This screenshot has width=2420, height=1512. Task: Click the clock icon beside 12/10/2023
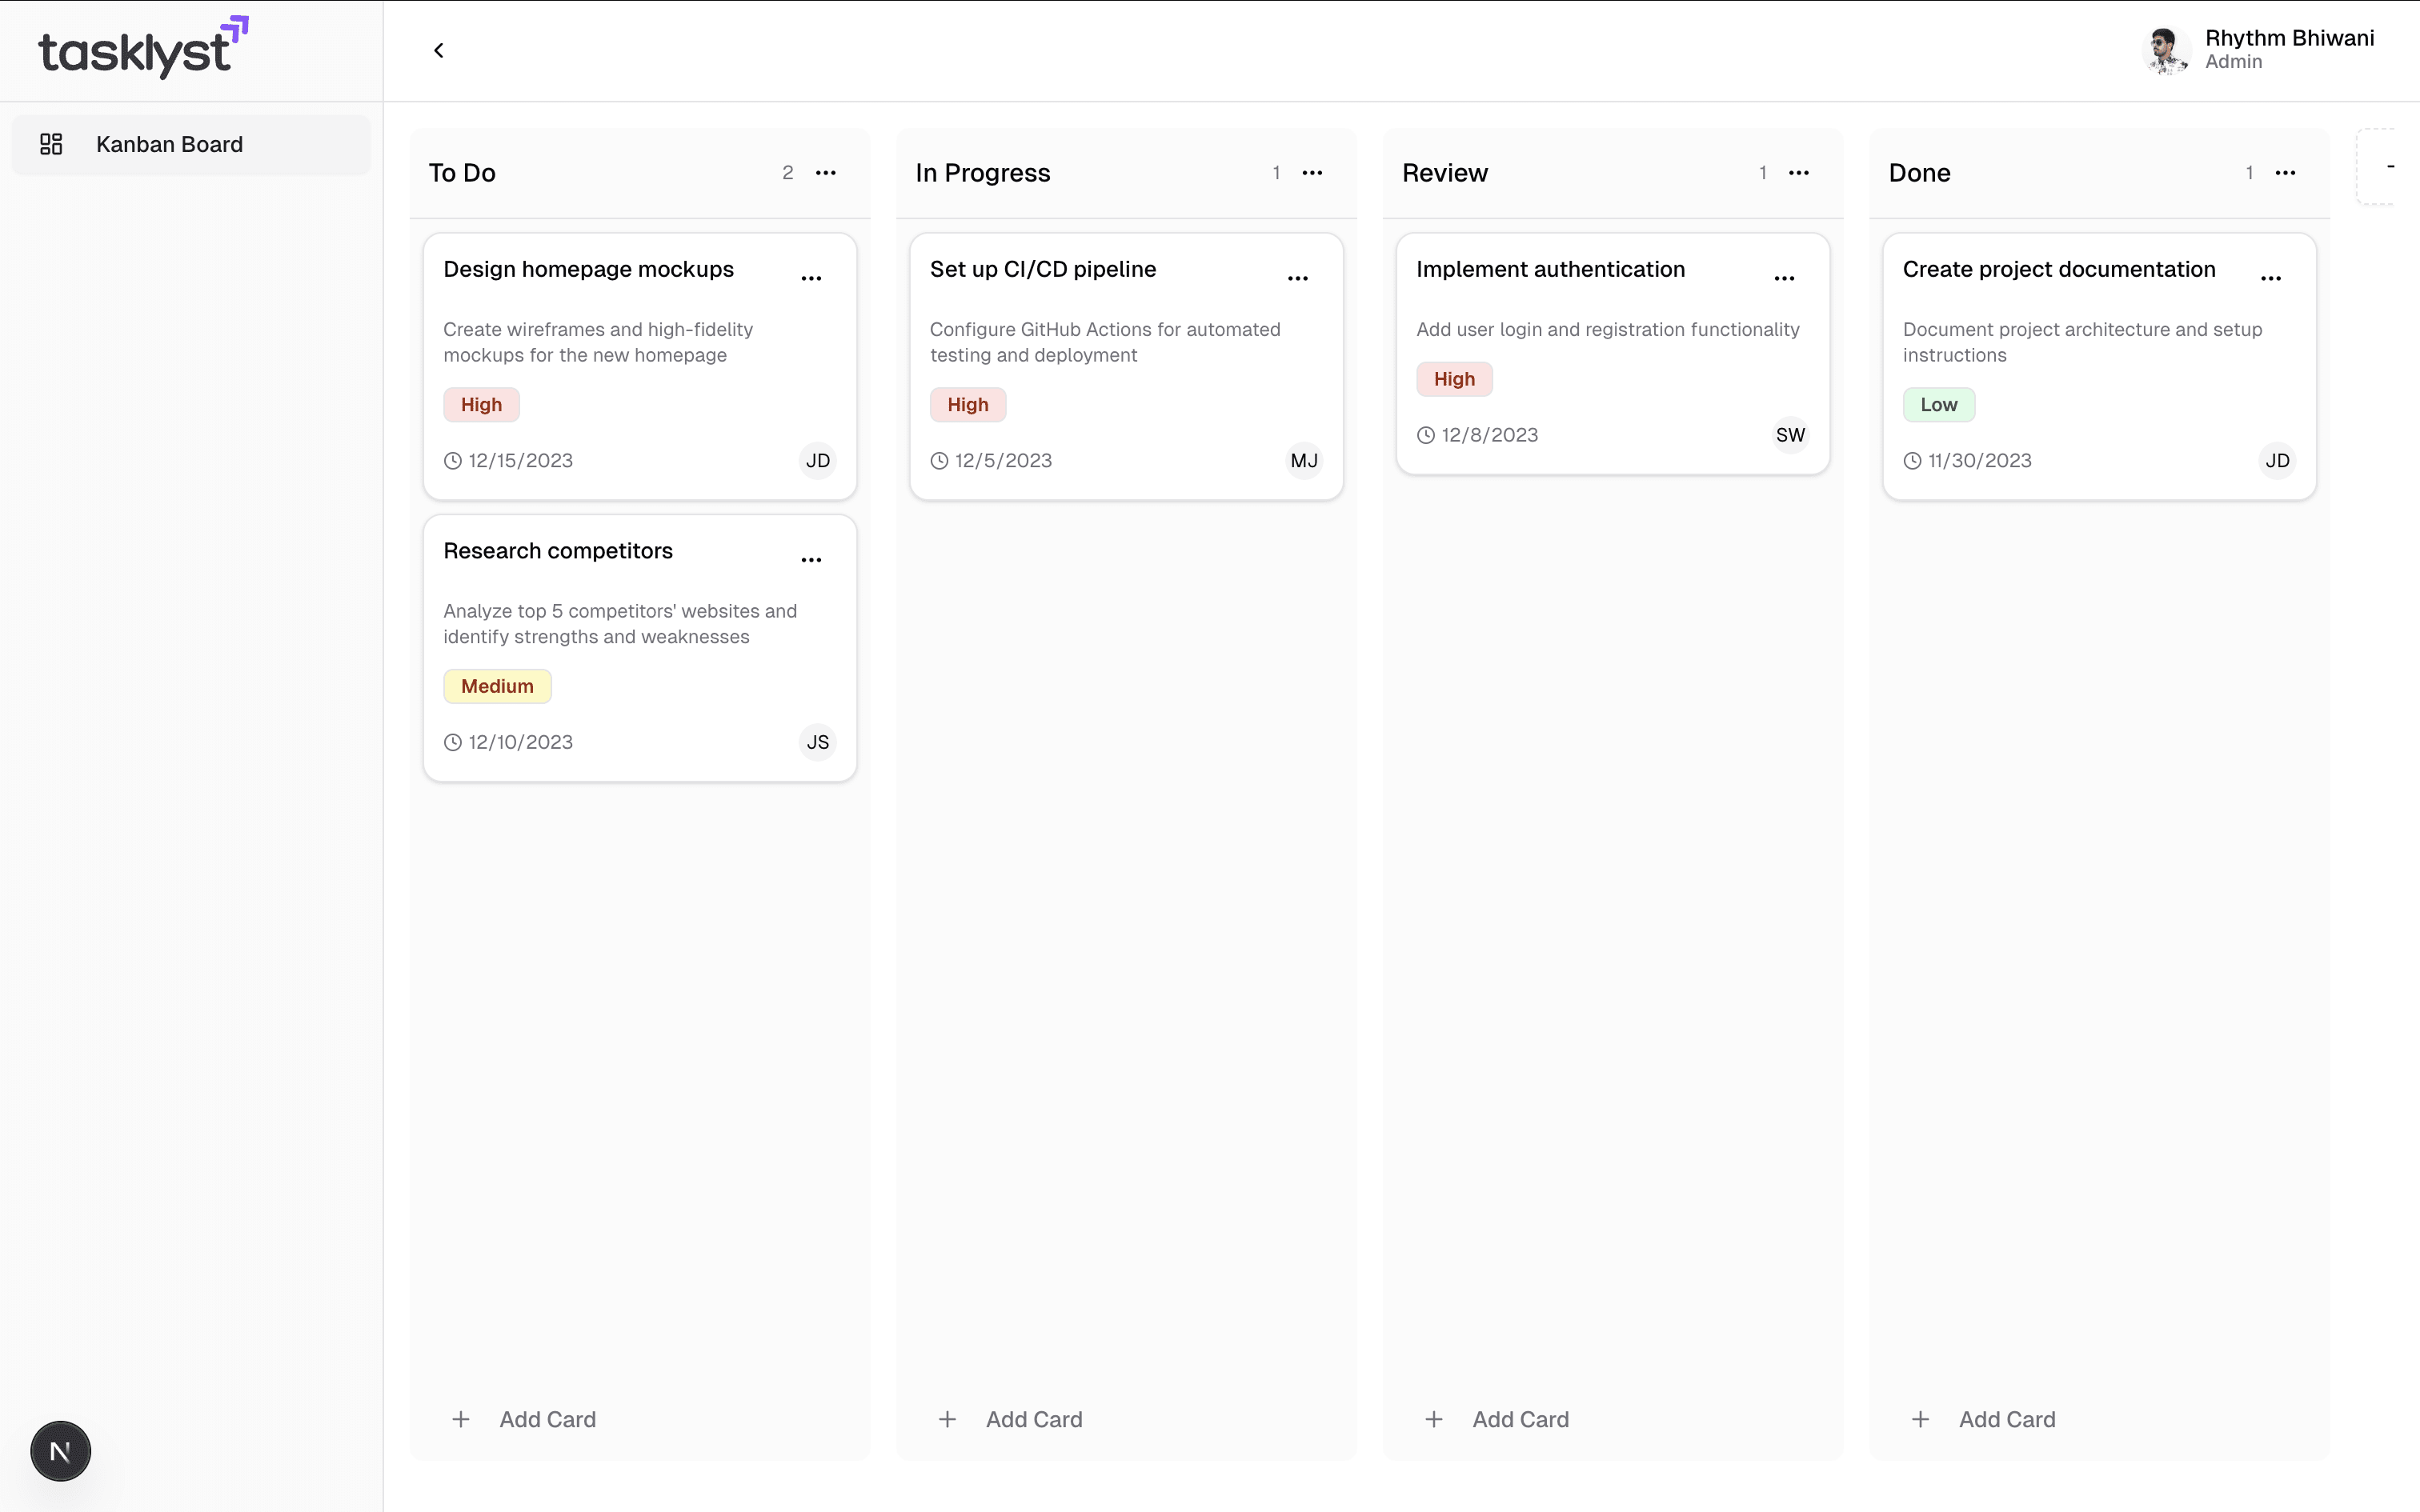pos(453,742)
